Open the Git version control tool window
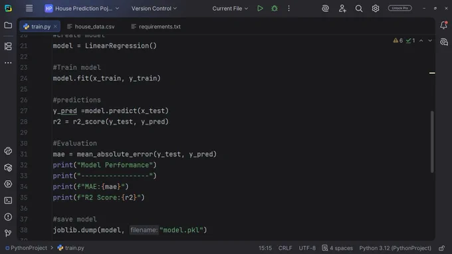Image resolution: width=452 pixels, height=254 pixels. click(x=8, y=233)
